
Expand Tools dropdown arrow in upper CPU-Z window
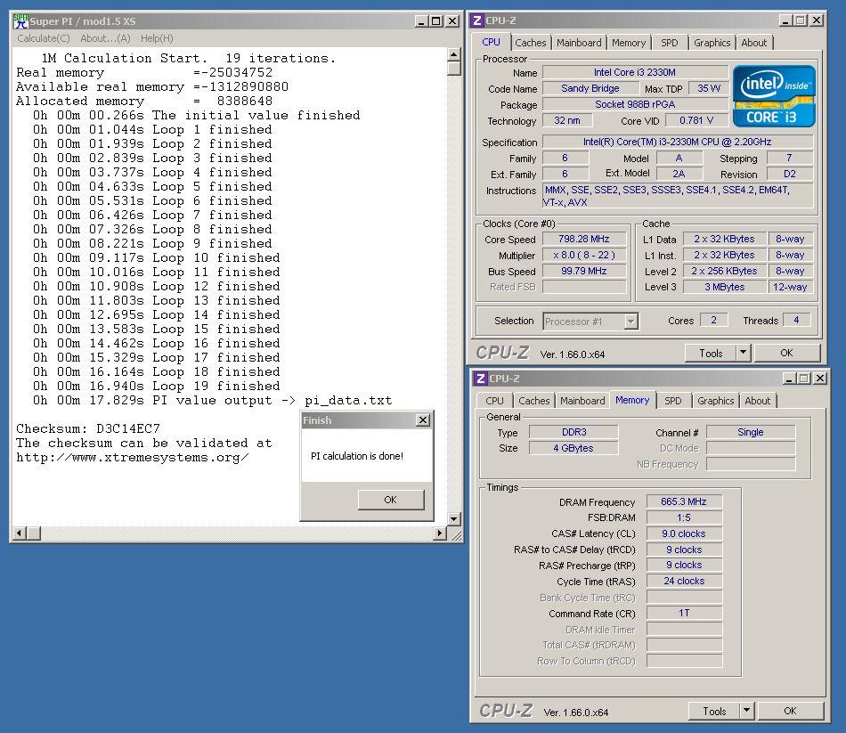tap(743, 353)
